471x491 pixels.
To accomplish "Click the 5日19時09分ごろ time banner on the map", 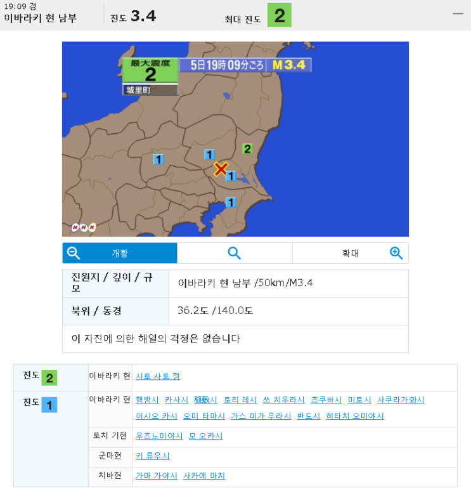I will coord(223,65).
